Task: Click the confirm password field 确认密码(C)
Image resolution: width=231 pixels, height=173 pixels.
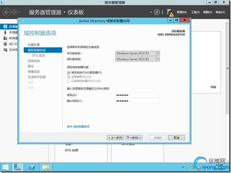Action: (137, 101)
